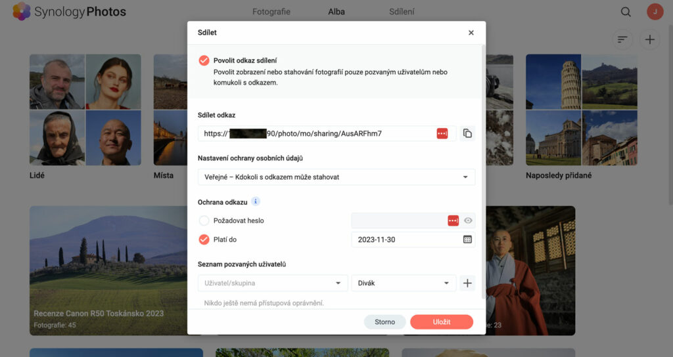The image size is (673, 357).
Task: Disable the Povolit odkaz sdílení checkbox
Action: click(204, 60)
